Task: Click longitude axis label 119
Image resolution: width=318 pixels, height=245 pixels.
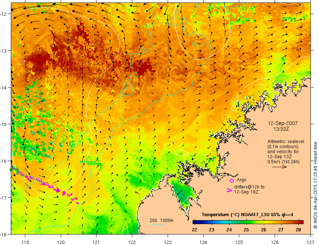Action: [x=25, y=242]
